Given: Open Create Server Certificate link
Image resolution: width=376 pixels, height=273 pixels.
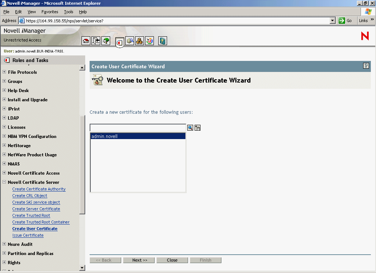Looking at the screenshot, I should (x=36, y=209).
